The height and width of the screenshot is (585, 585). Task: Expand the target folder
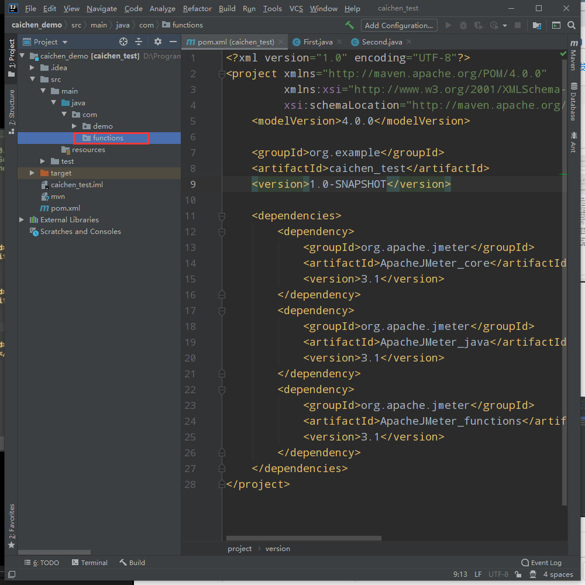coord(32,173)
